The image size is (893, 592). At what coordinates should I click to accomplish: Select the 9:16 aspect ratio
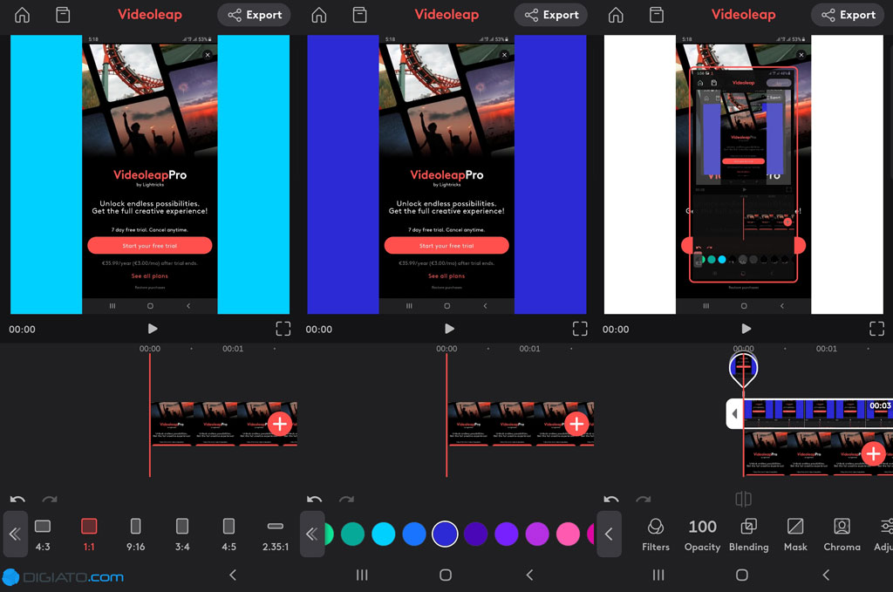[x=135, y=534]
